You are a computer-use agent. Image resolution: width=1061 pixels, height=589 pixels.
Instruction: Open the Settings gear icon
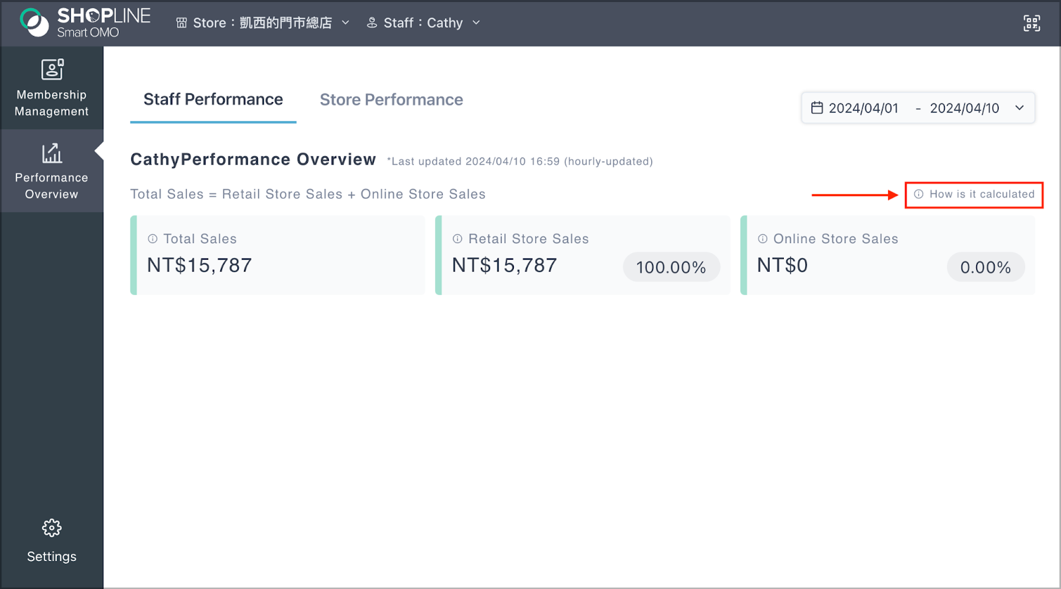click(x=52, y=528)
